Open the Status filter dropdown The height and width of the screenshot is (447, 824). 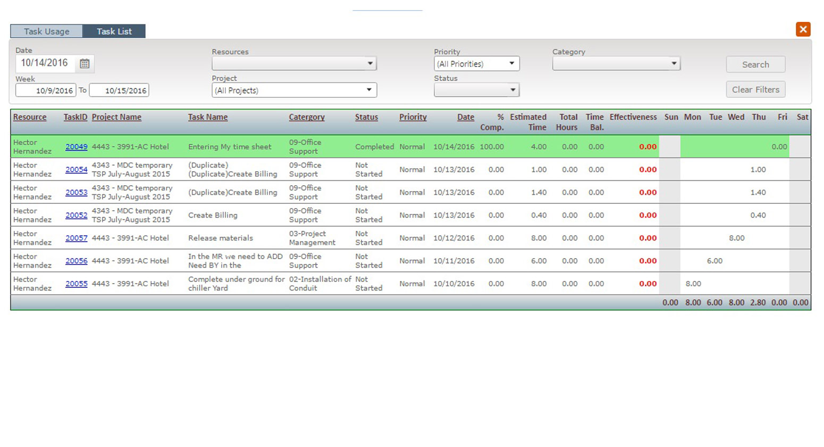476,90
